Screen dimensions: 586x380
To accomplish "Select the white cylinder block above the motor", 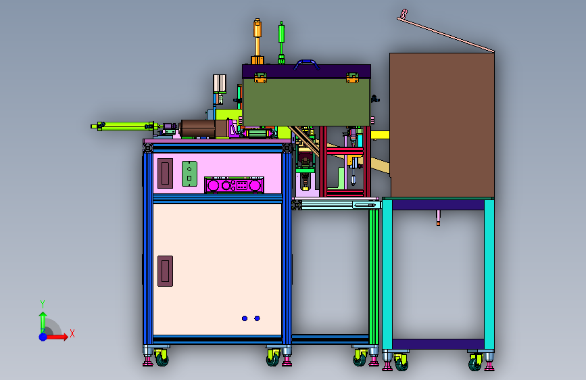I will 220,83.
